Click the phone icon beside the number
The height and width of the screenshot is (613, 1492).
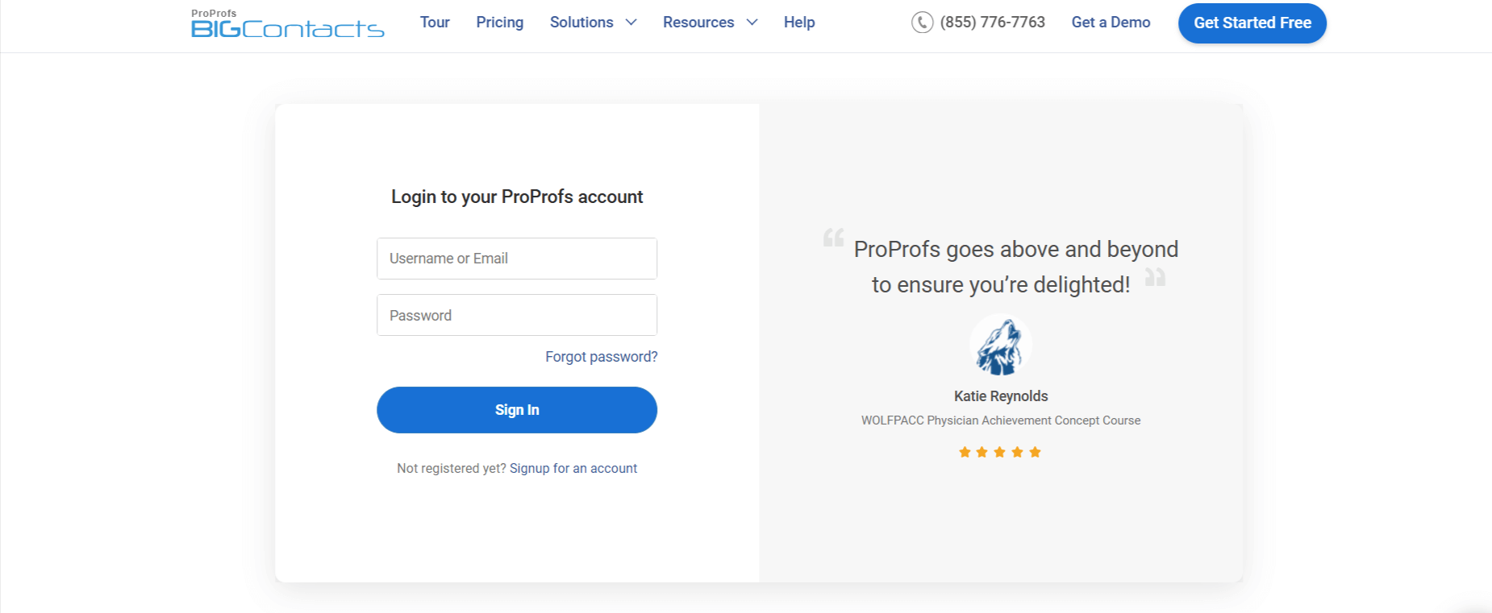922,23
